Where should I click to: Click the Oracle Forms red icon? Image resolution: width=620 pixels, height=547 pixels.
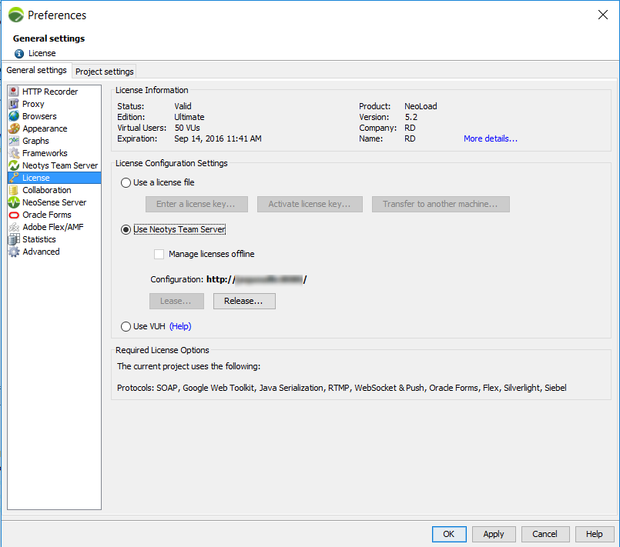click(14, 215)
